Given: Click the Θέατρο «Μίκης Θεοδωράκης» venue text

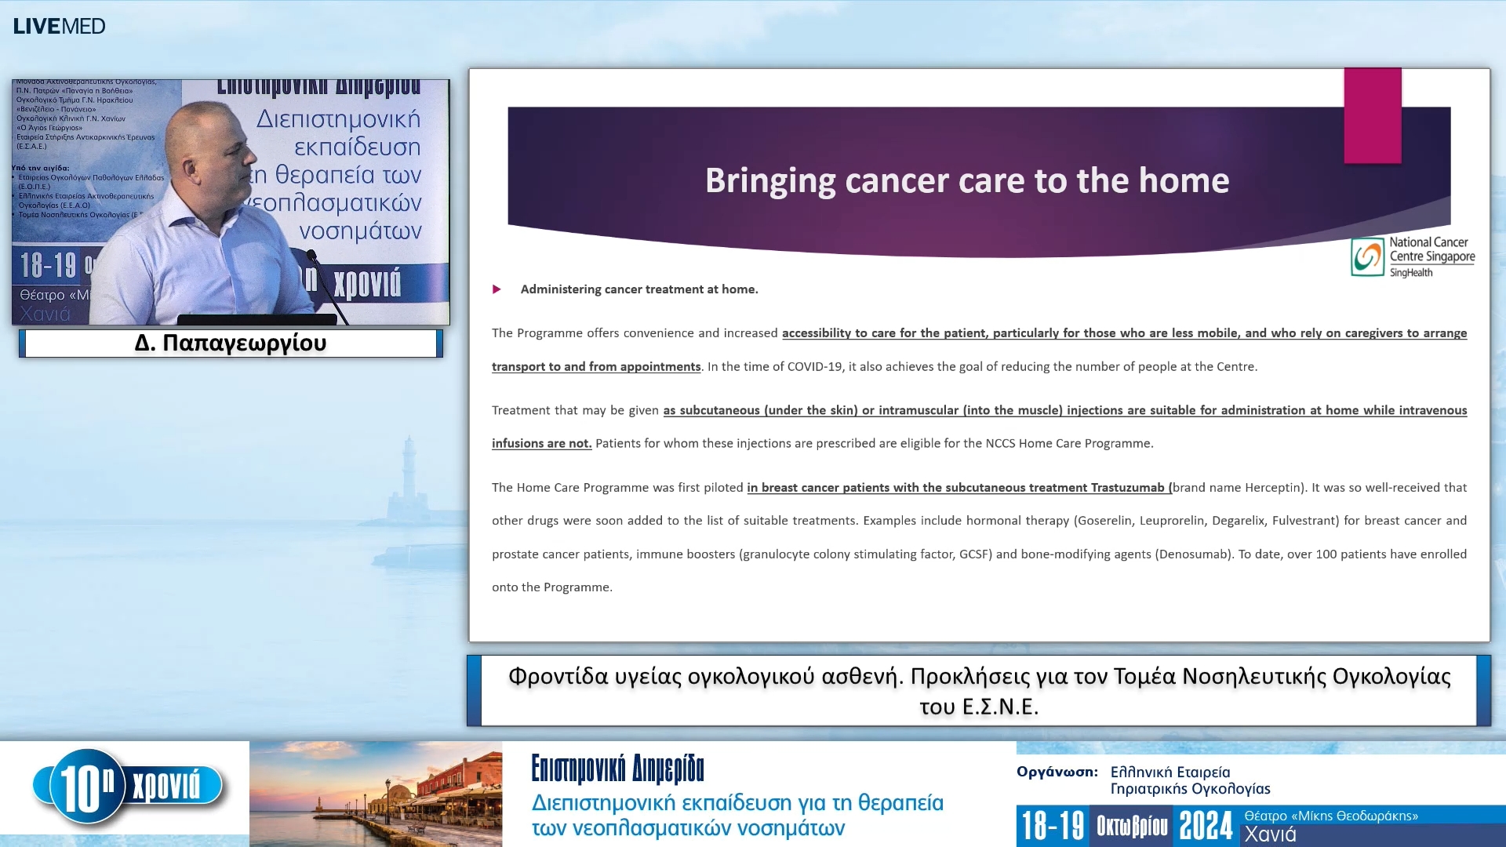Looking at the screenshot, I should coord(1330,816).
